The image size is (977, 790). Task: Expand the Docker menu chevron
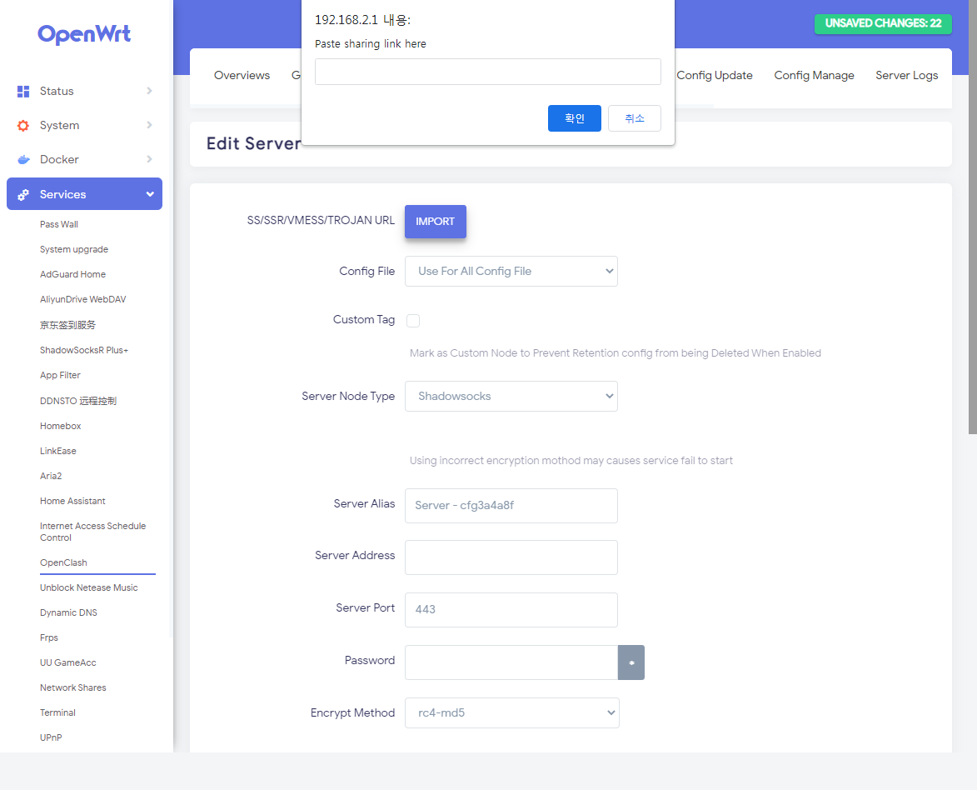pos(150,159)
